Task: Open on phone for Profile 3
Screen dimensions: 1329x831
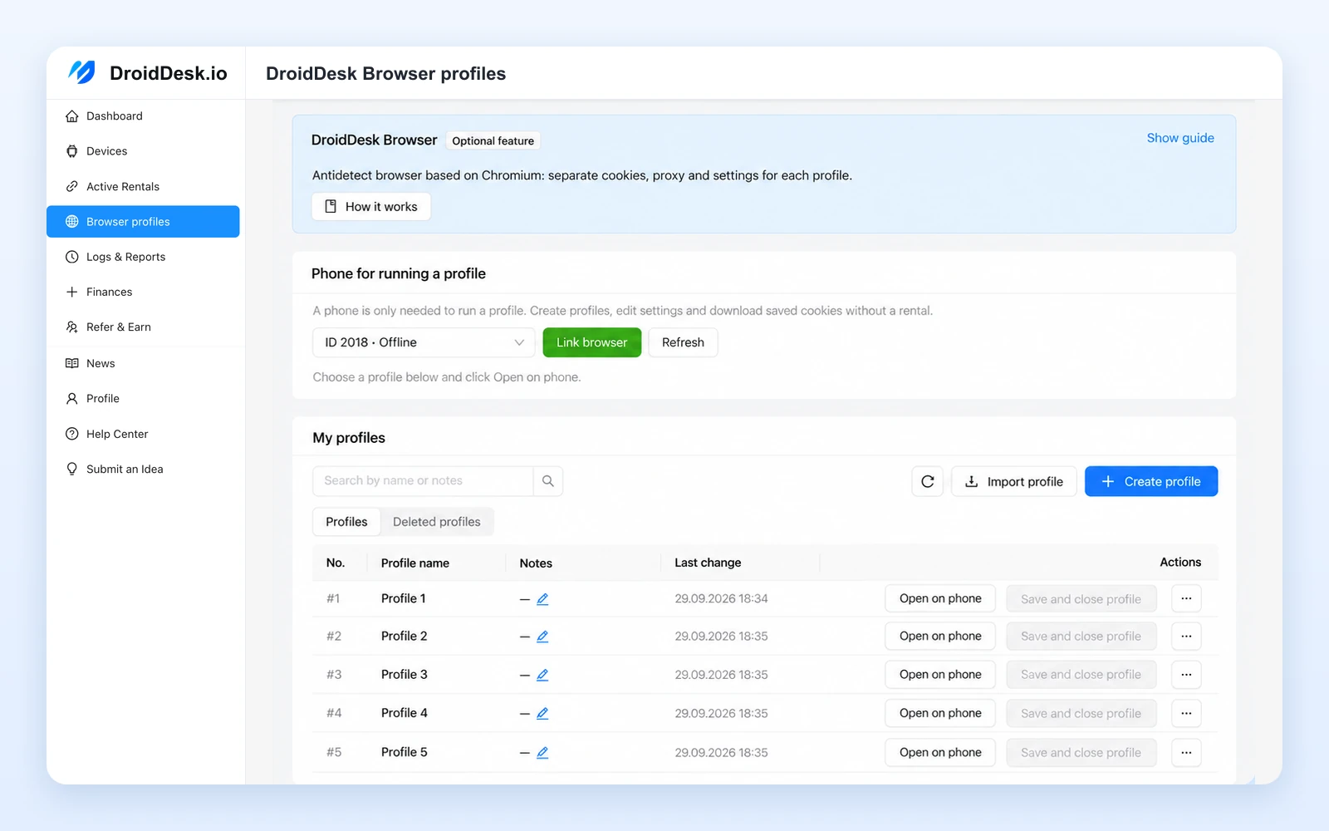Action: [940, 674]
